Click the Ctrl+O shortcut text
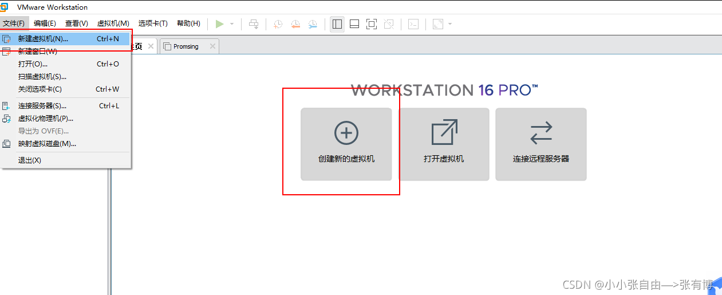Screen dimensions: 722x295 coord(108,64)
